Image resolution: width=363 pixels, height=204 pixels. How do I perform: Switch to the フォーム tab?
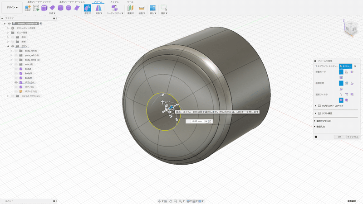point(98,2)
